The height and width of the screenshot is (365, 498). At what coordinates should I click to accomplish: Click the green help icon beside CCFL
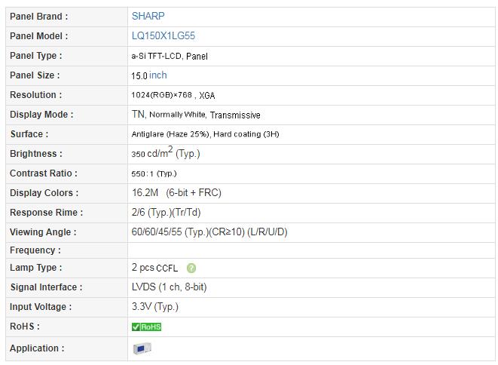(191, 268)
